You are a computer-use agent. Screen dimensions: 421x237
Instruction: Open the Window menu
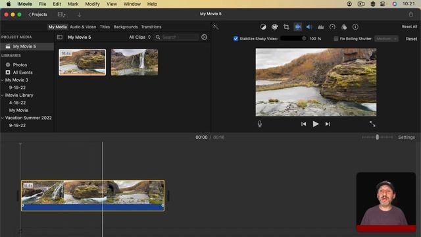(x=132, y=4)
